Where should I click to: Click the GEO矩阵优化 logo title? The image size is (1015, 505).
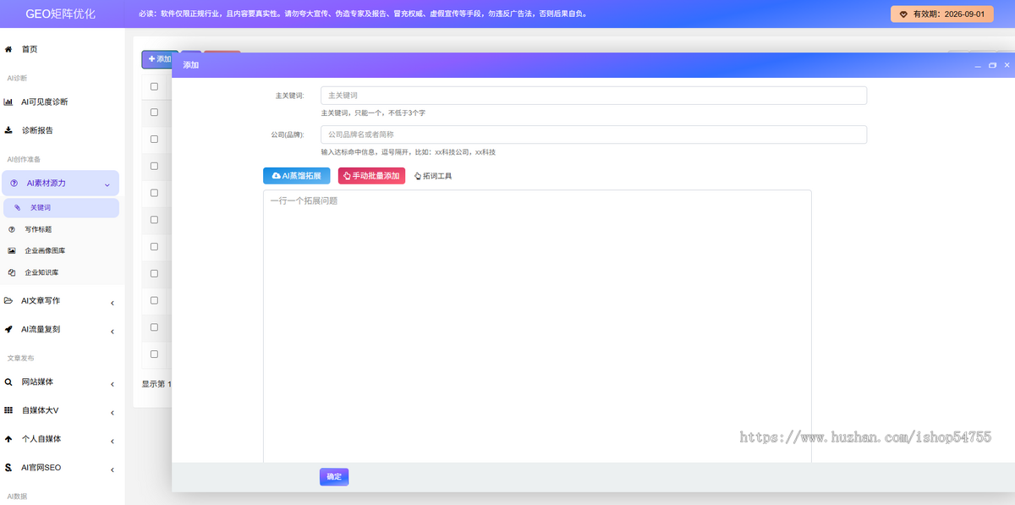pyautogui.click(x=61, y=14)
